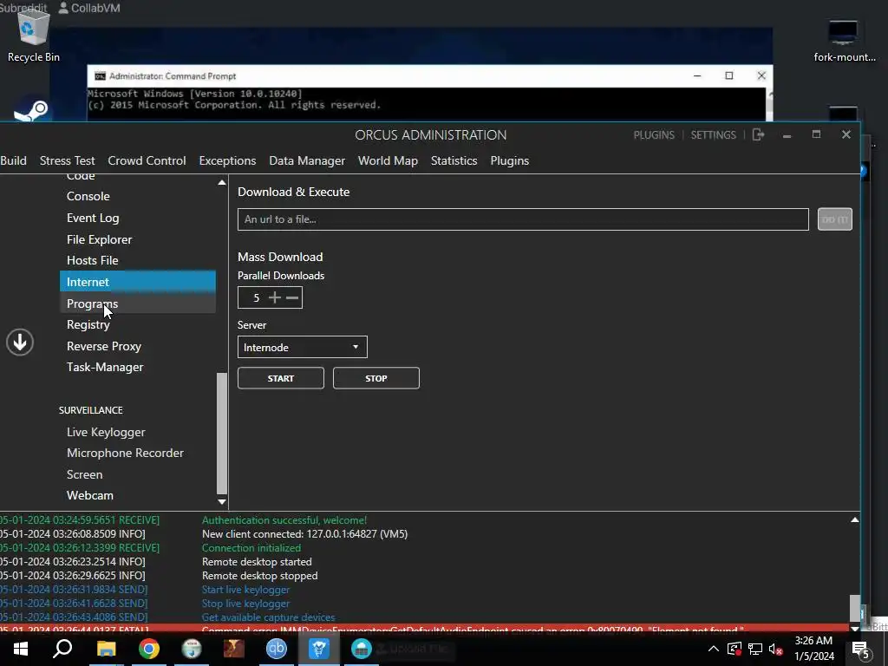Open the Exceptions tab
Screen dimensions: 888x666
[228, 160]
